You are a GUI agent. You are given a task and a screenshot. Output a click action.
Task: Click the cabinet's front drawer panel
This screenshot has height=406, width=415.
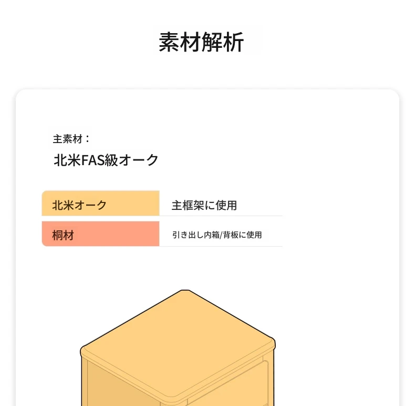click(227, 387)
